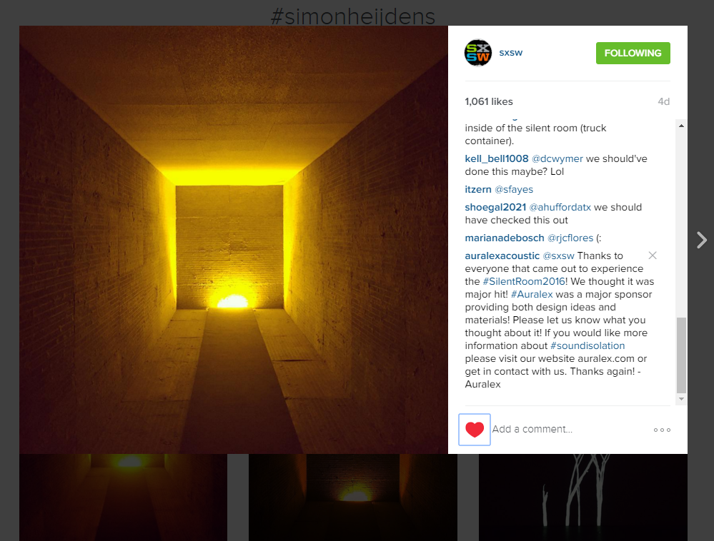Screen dimensions: 714x541
Task: Open the #soundisolation hashtag link
Action: pos(587,345)
